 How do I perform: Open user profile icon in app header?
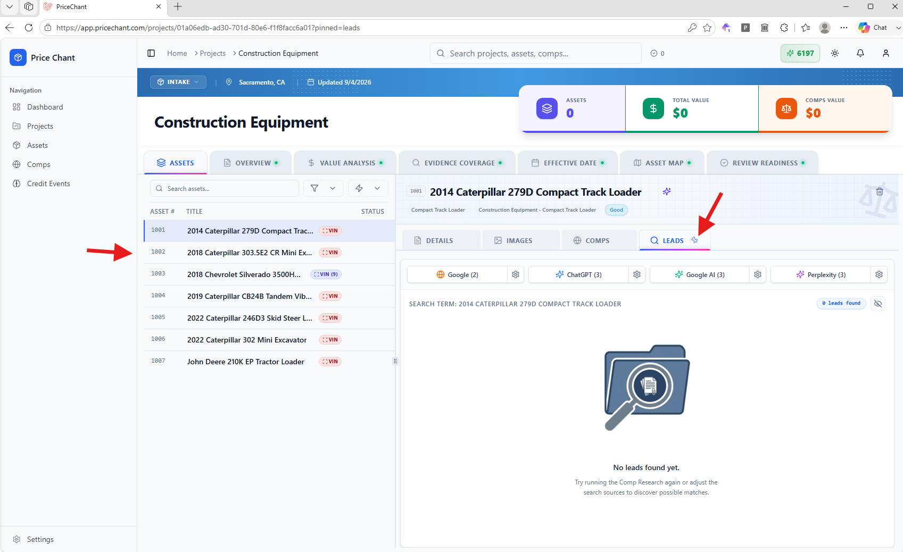(x=886, y=53)
